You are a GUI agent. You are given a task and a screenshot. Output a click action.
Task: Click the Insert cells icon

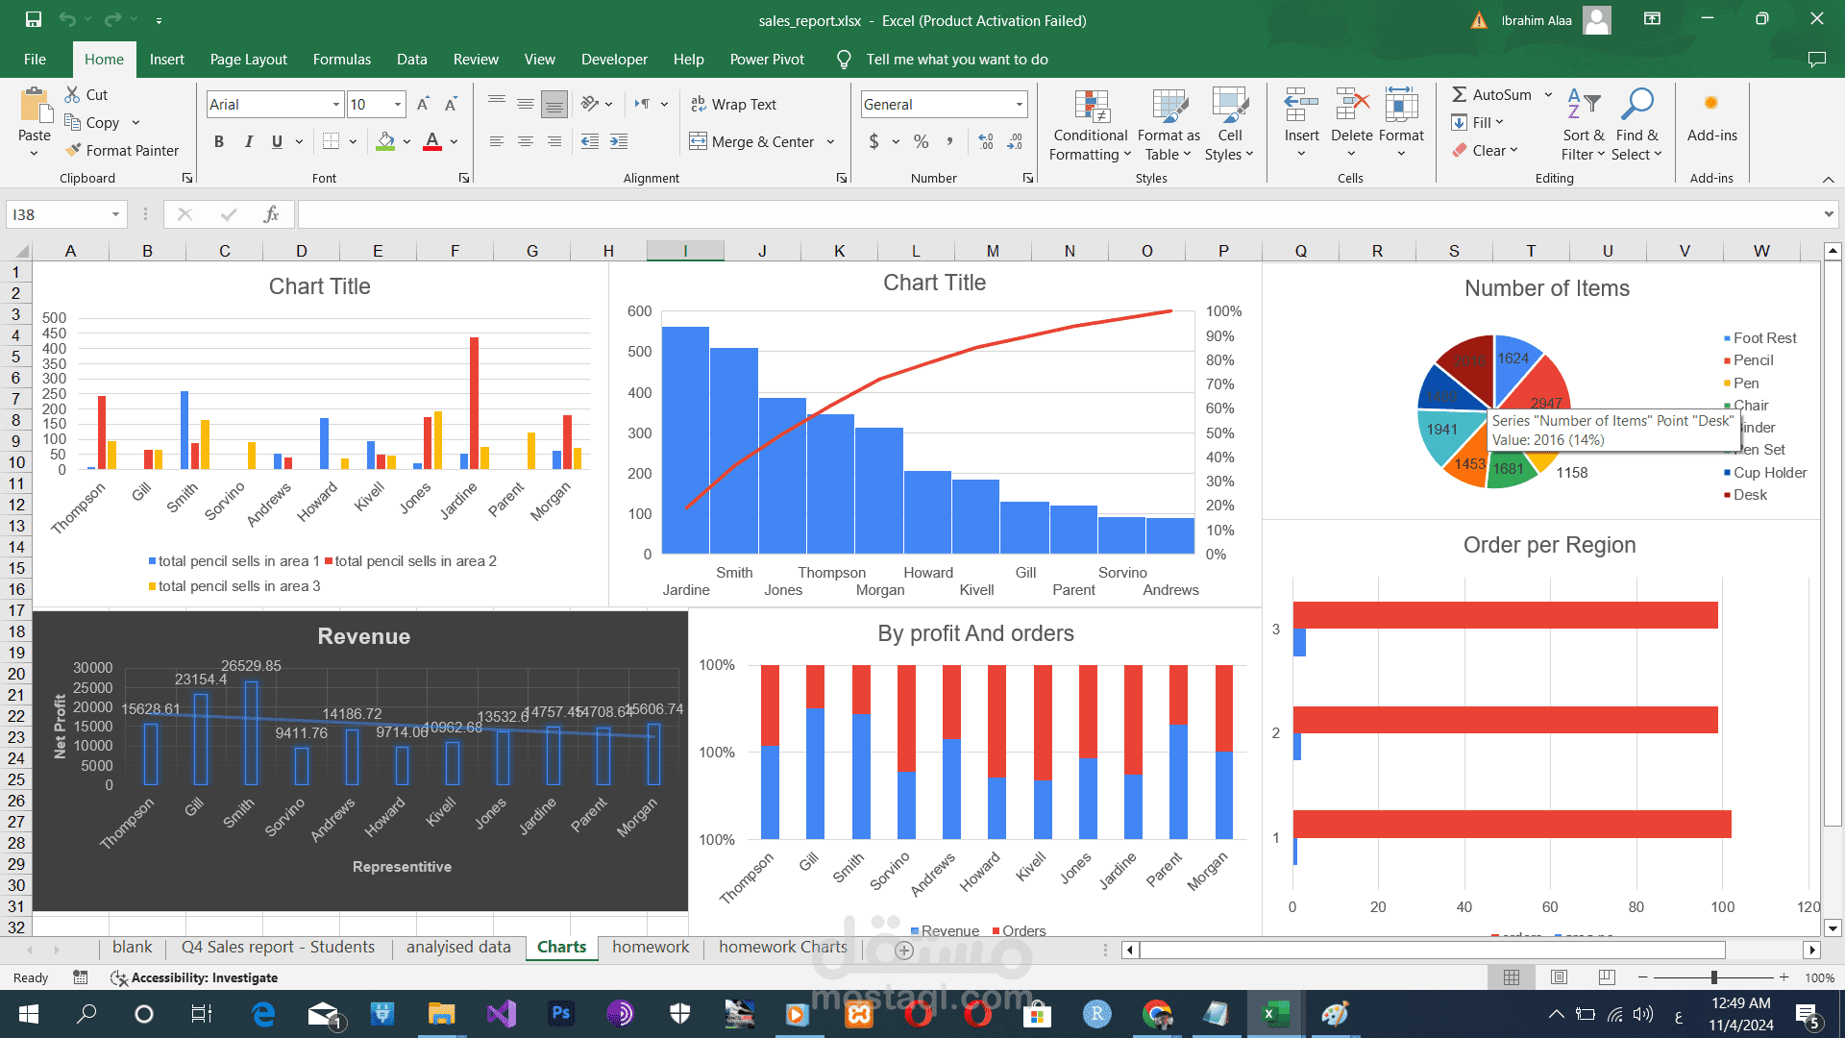coord(1302,106)
